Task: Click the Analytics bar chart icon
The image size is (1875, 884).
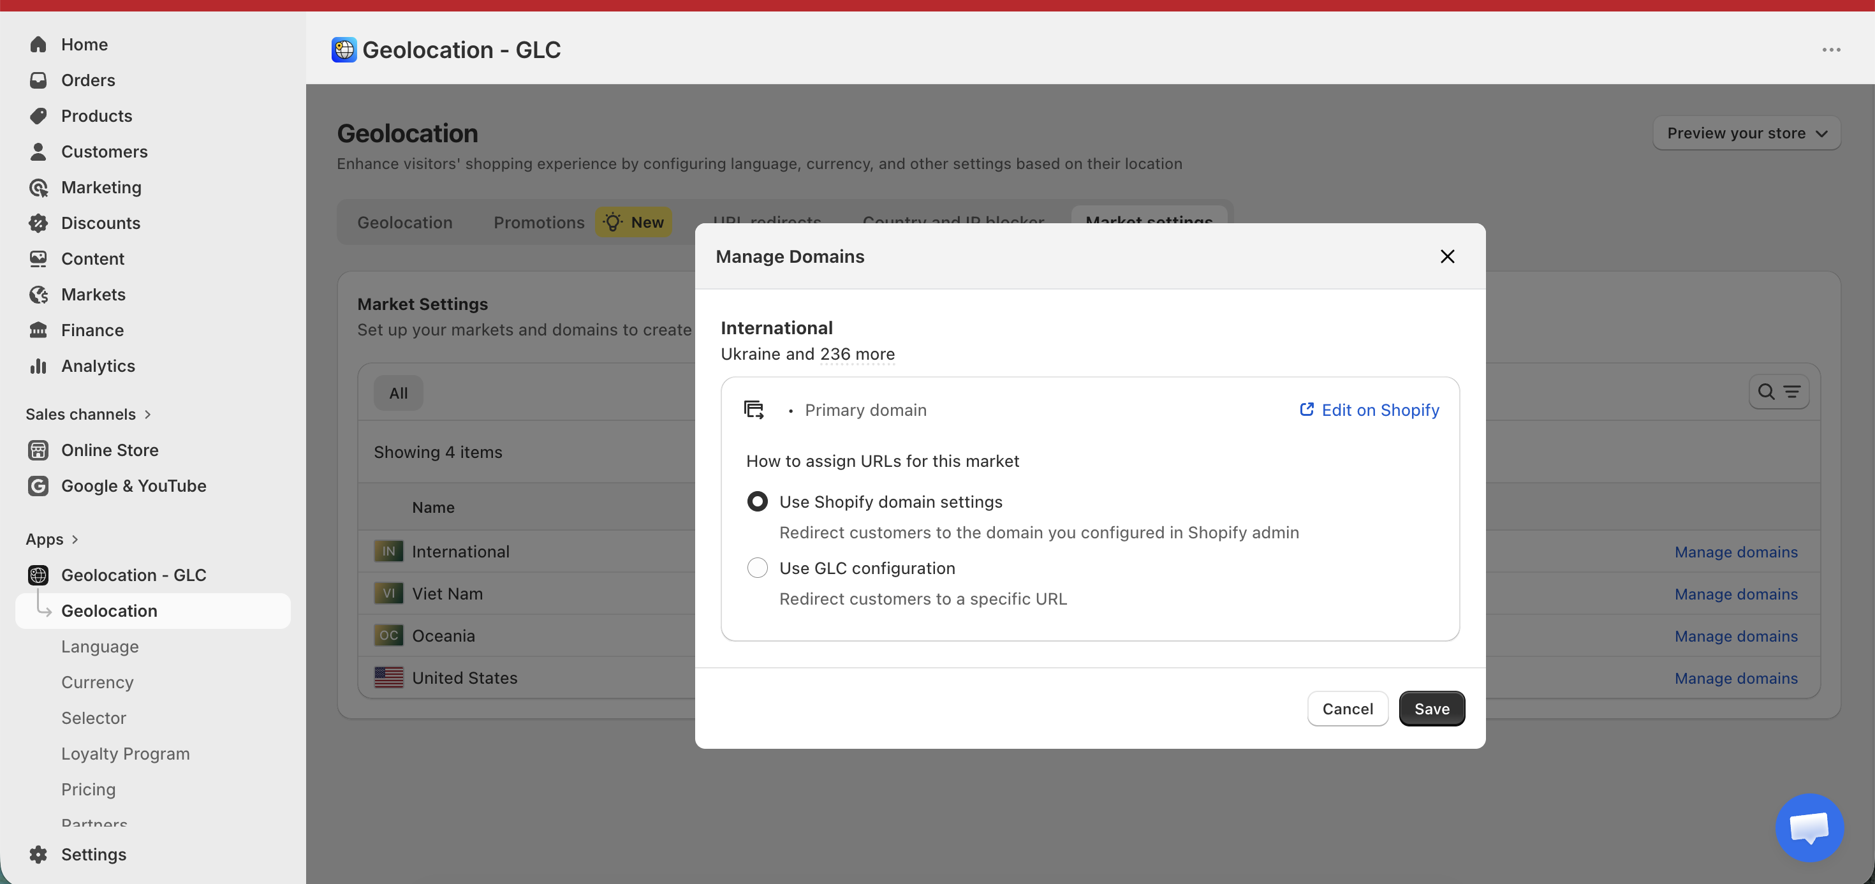Action: click(x=38, y=365)
